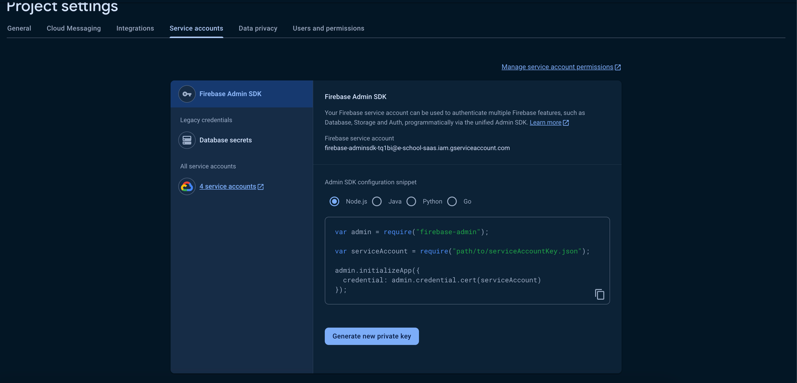Screen dimensions: 797x383
Task: Click the service account email address text
Action: 417,148
